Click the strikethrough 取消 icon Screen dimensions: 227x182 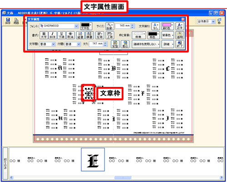click(70, 35)
